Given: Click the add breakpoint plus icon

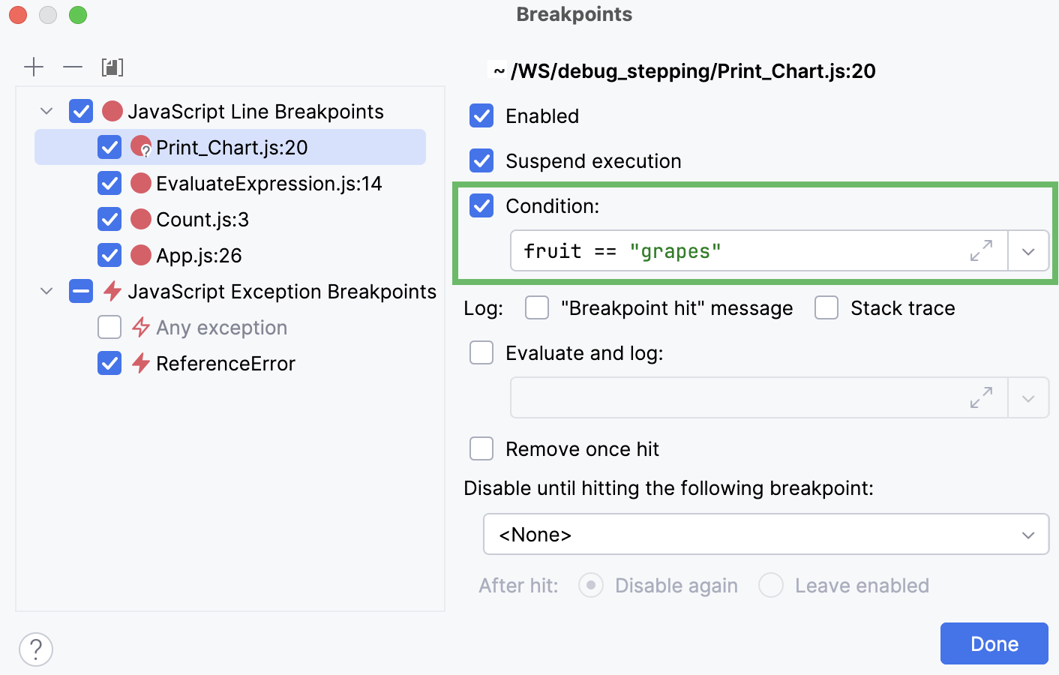Looking at the screenshot, I should 34,67.
